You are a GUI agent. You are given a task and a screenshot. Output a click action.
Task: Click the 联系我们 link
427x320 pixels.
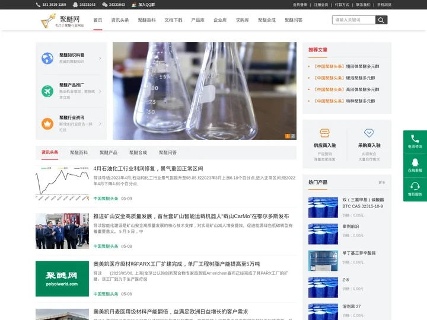pos(364,5)
